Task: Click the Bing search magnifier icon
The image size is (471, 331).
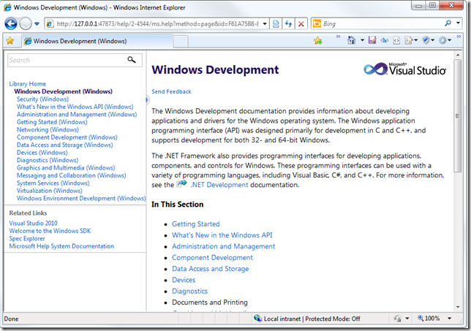Action: click(x=448, y=23)
